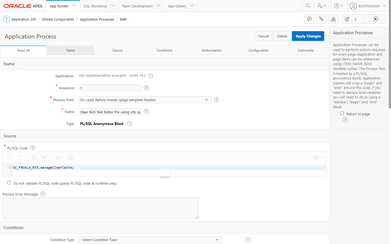Screen dimensions: 391x244
Task: Switch to the Comments tab
Action: [305, 50]
